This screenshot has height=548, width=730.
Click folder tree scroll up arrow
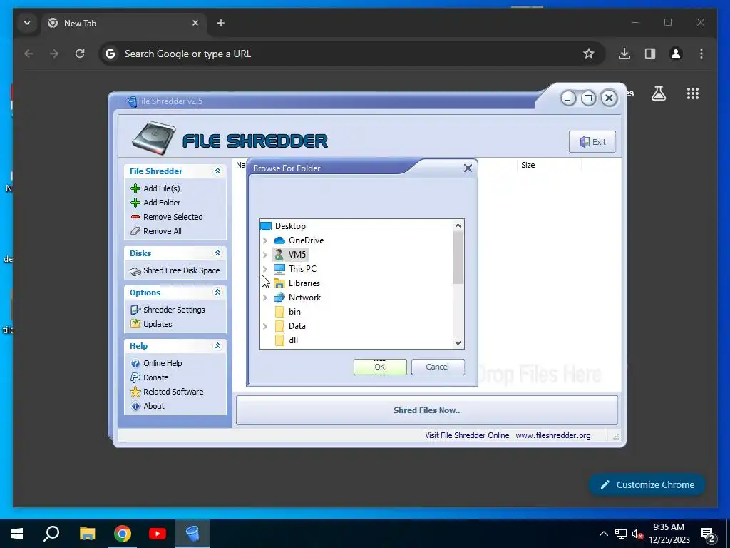click(x=458, y=225)
